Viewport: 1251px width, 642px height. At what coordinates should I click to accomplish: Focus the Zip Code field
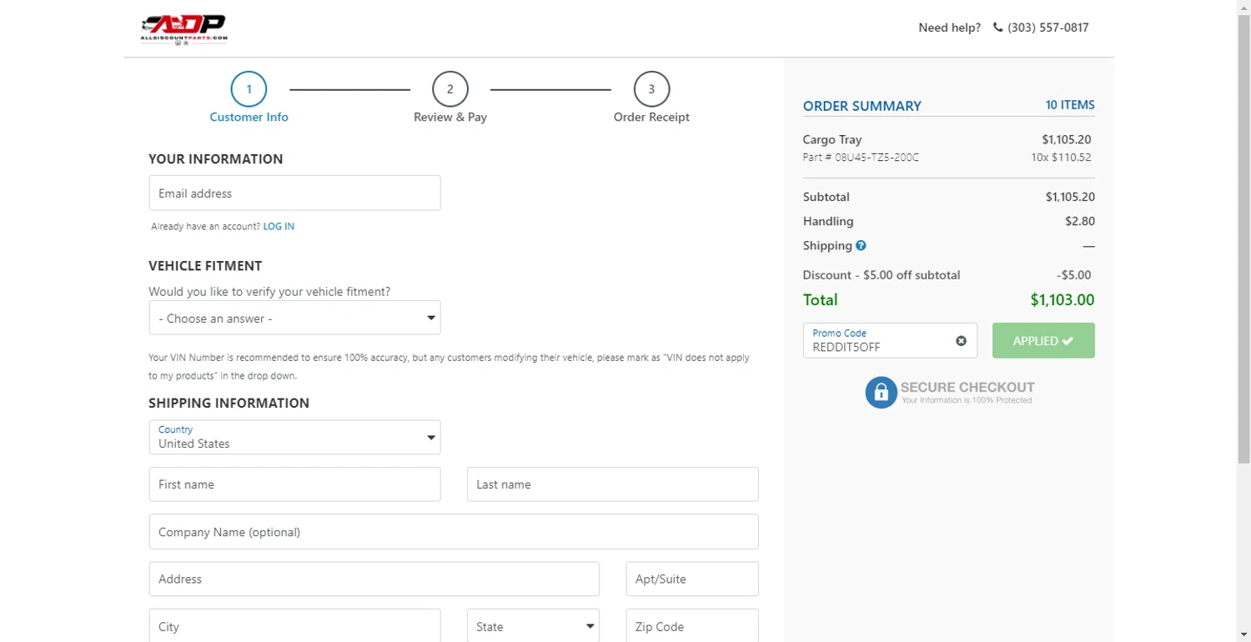pos(692,626)
